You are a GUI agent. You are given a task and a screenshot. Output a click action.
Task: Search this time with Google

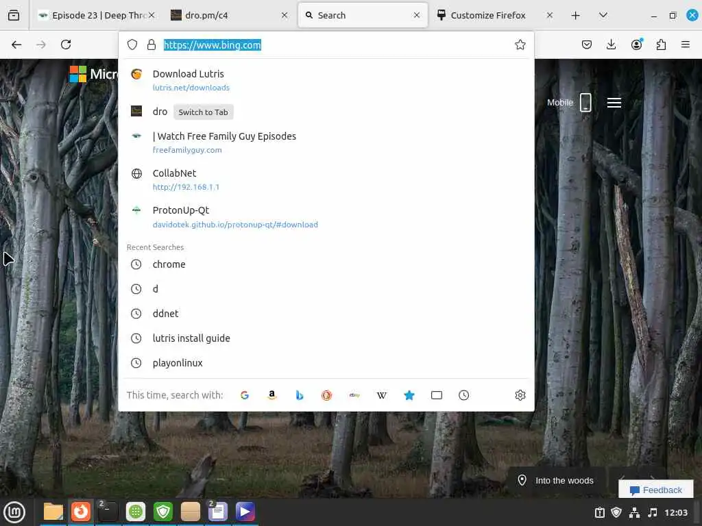point(245,395)
